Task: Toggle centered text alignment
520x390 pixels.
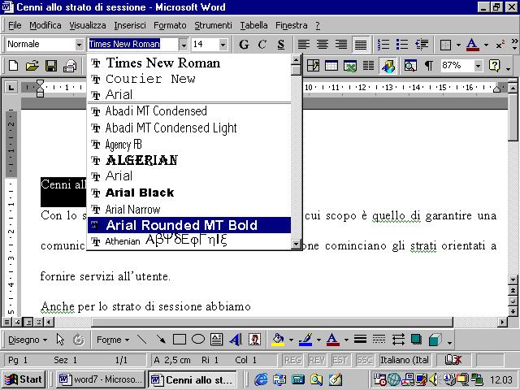Action: (323, 44)
